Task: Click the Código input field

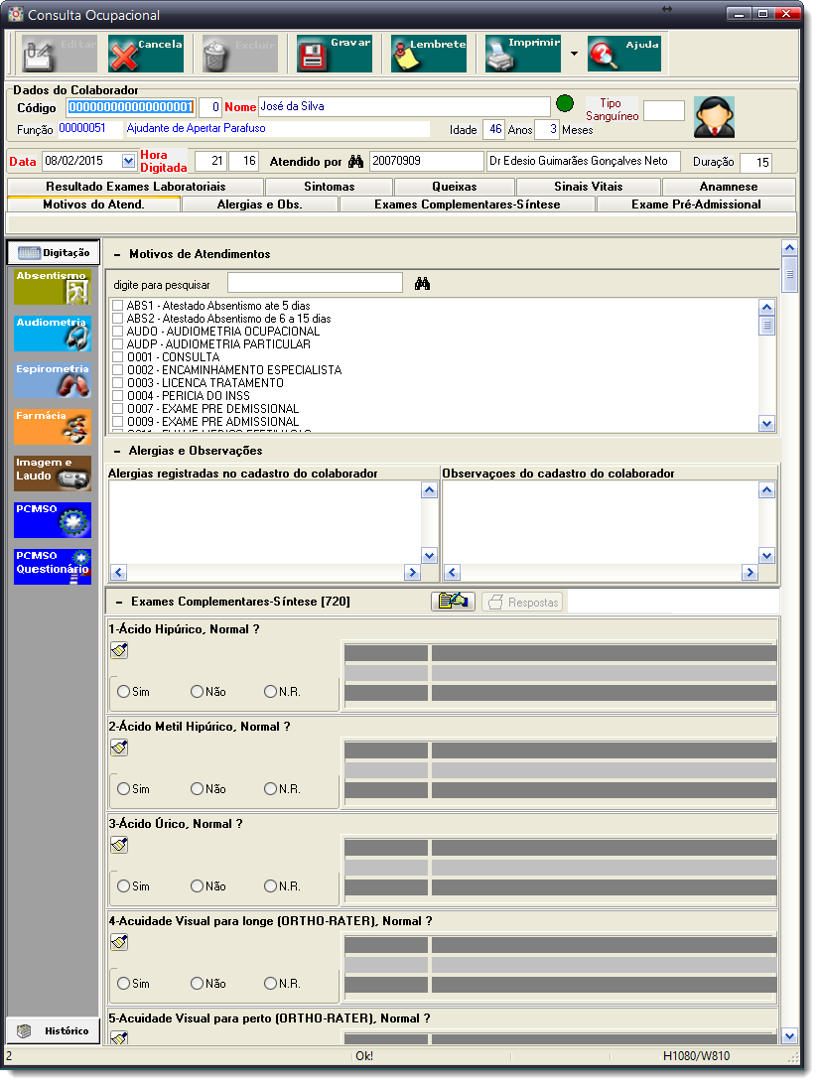Action: click(131, 107)
